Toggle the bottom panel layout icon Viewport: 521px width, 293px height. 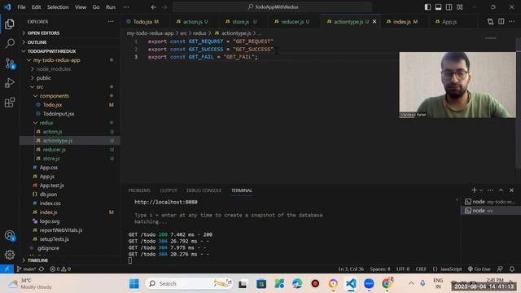(438, 7)
